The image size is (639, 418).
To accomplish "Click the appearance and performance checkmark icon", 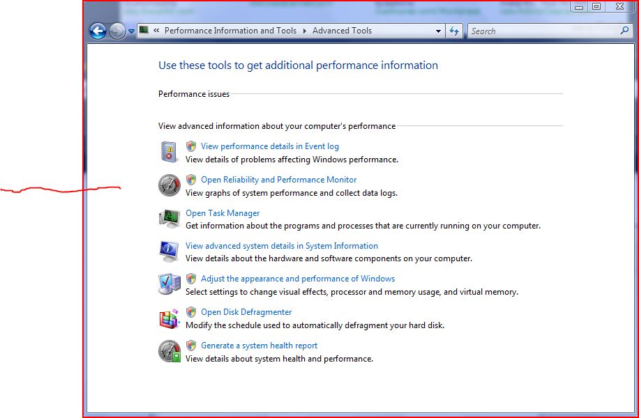I will coord(170,284).
